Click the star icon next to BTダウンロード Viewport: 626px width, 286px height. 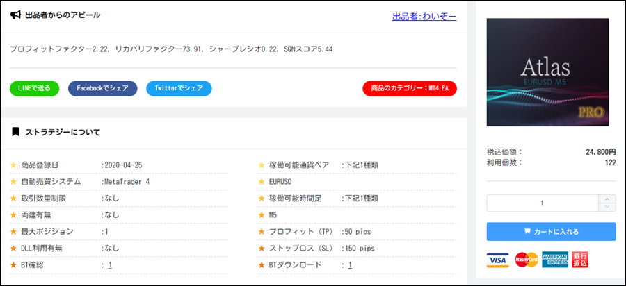coord(262,265)
